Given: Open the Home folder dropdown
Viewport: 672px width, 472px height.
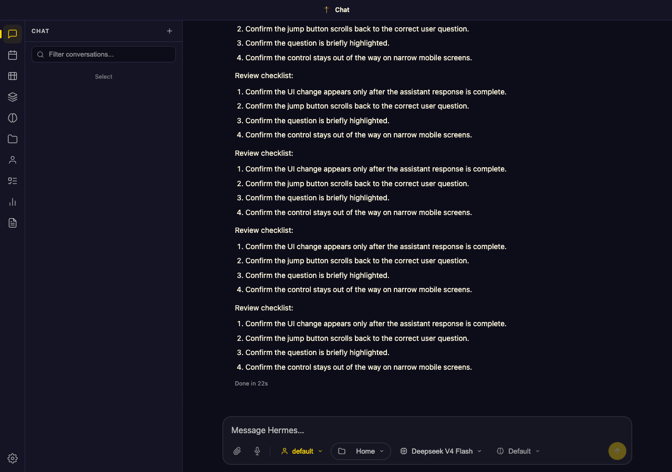Looking at the screenshot, I should pos(361,451).
